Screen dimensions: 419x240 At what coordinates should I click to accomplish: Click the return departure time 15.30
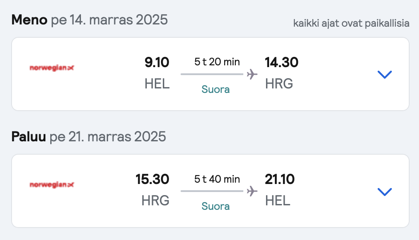point(152,179)
